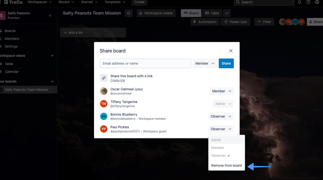Open Members in the sidebar
The image size is (323, 180).
pos(12,39)
